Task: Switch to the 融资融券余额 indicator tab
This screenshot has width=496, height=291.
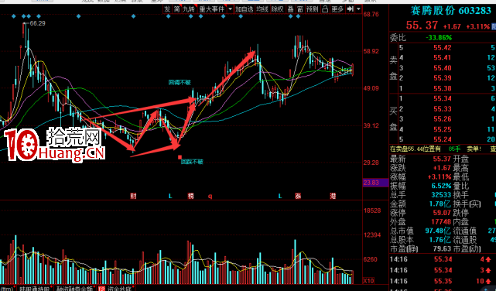Action: click(x=75, y=289)
